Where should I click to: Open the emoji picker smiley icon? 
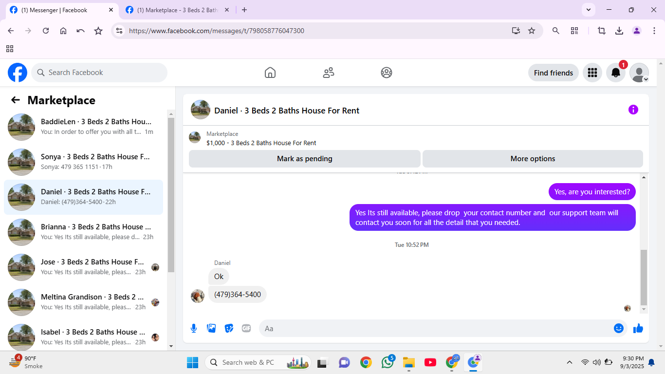619,328
